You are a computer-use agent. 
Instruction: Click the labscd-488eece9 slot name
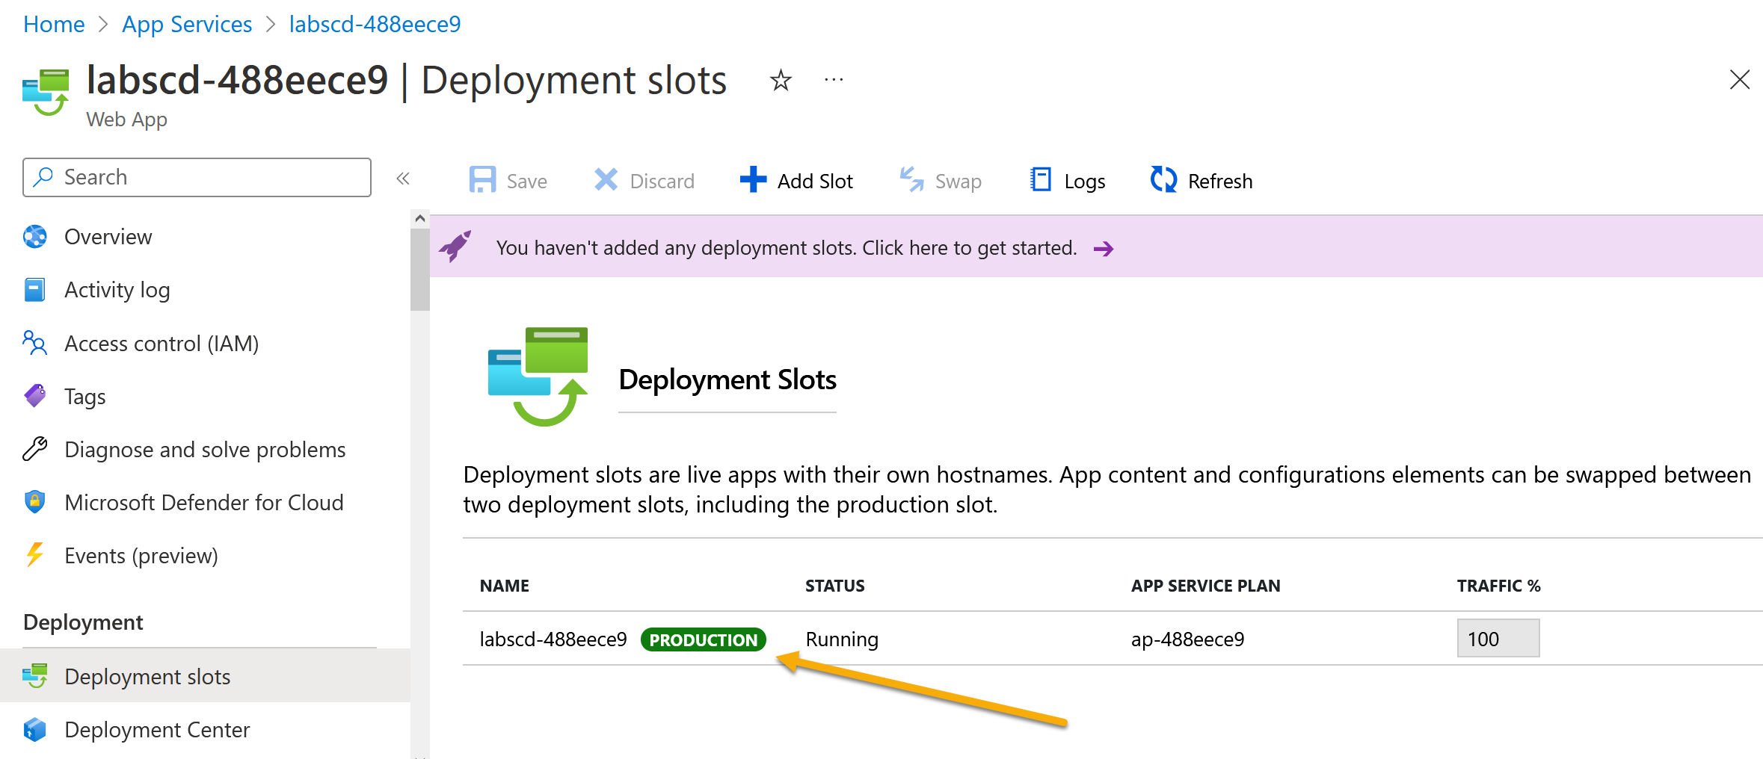(x=553, y=639)
